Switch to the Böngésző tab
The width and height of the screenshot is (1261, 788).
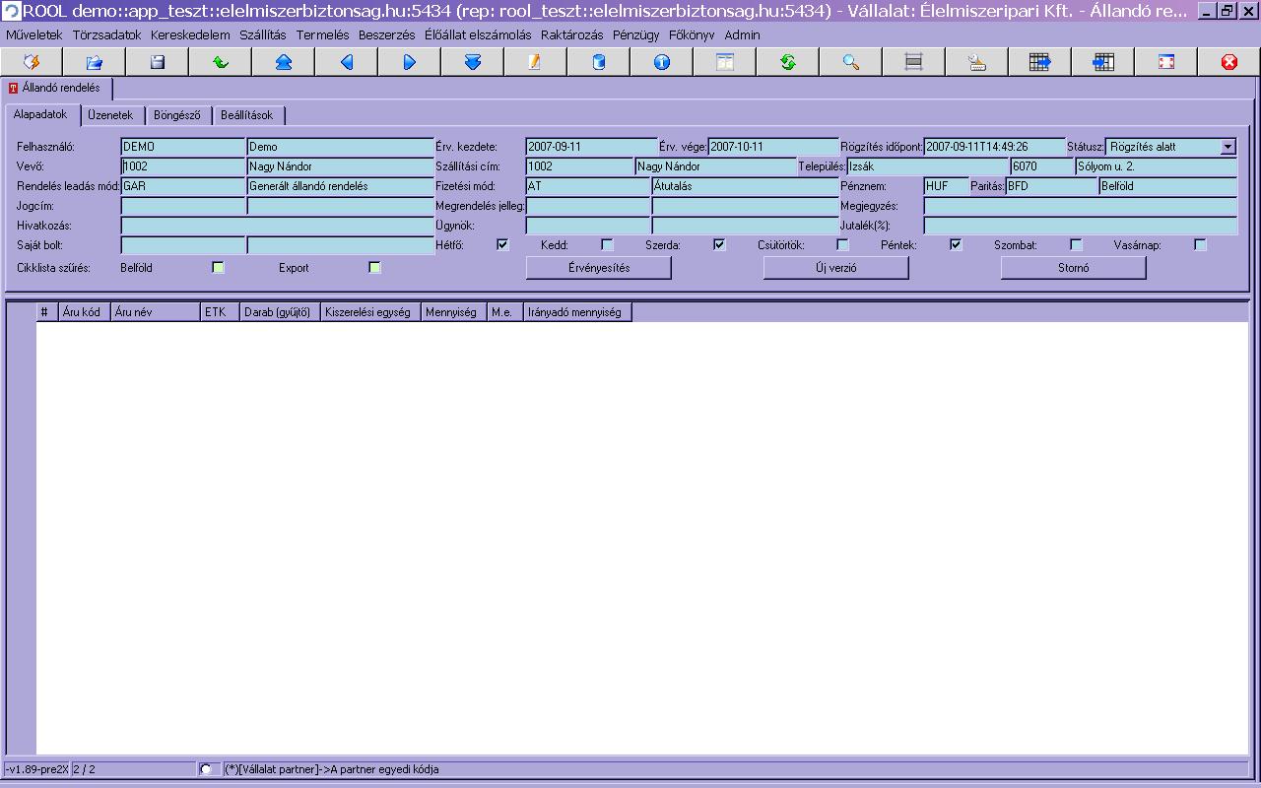(x=177, y=115)
